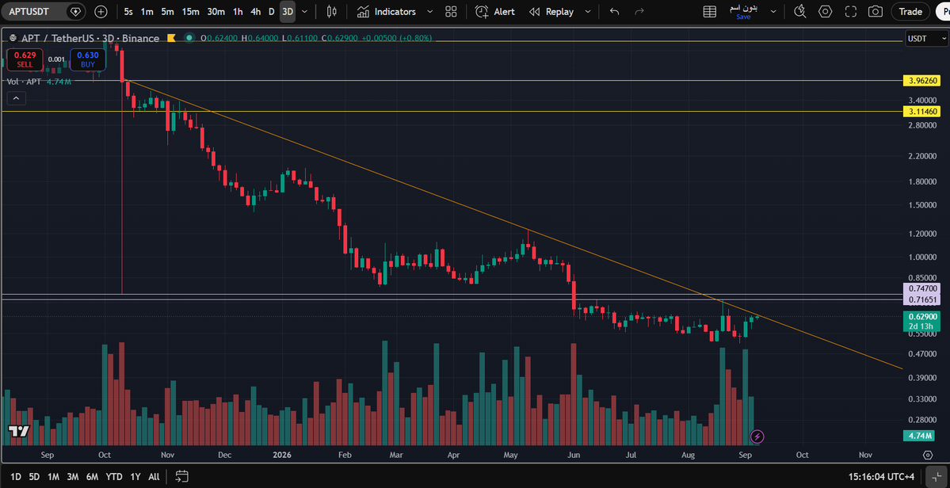
Task: Set date range to 3M
Action: pos(73,476)
